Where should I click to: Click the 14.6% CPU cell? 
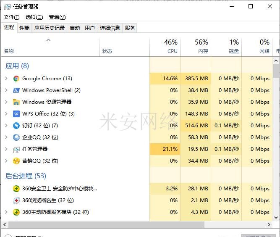(165, 79)
